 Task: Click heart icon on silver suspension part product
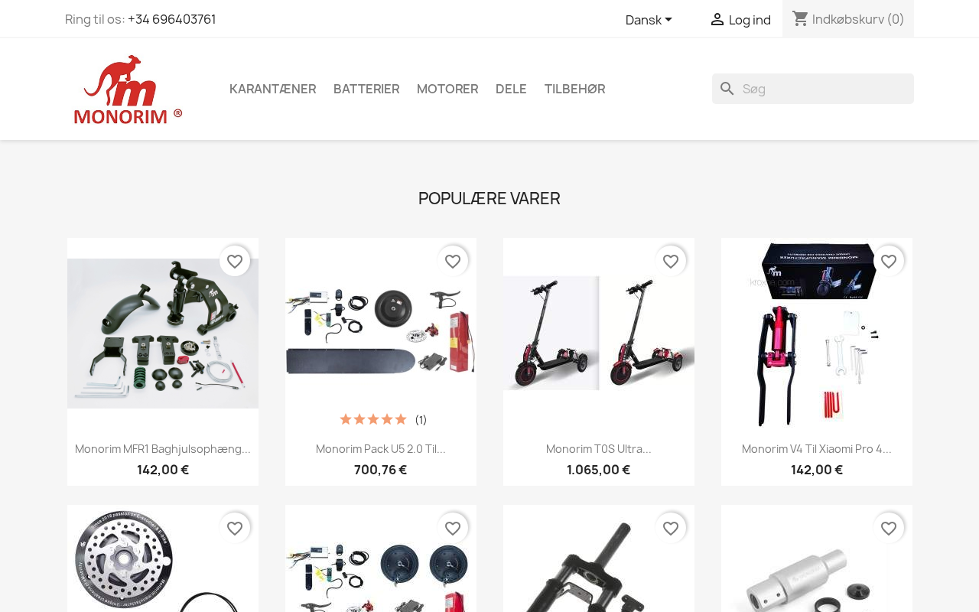click(889, 528)
